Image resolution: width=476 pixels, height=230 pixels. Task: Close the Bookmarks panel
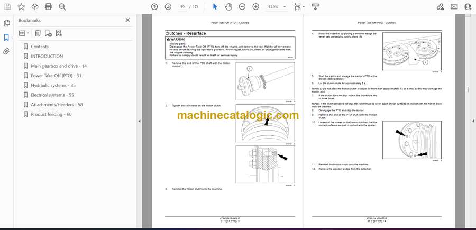tap(127, 20)
